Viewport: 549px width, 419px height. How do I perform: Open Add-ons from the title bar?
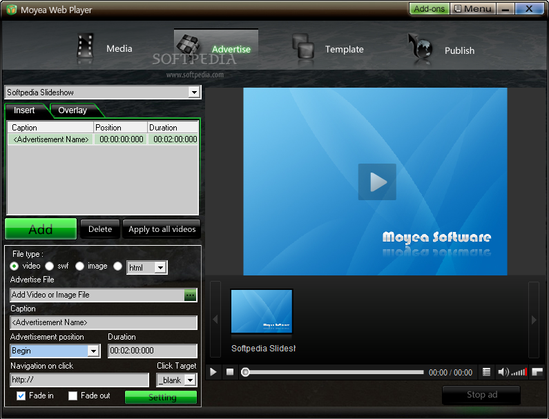pos(430,9)
